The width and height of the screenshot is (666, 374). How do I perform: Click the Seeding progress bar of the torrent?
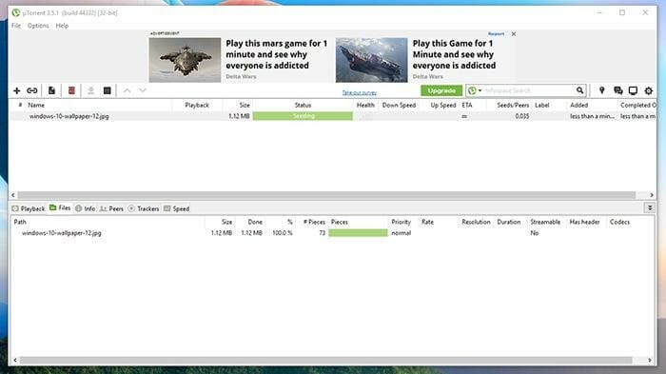pos(303,116)
